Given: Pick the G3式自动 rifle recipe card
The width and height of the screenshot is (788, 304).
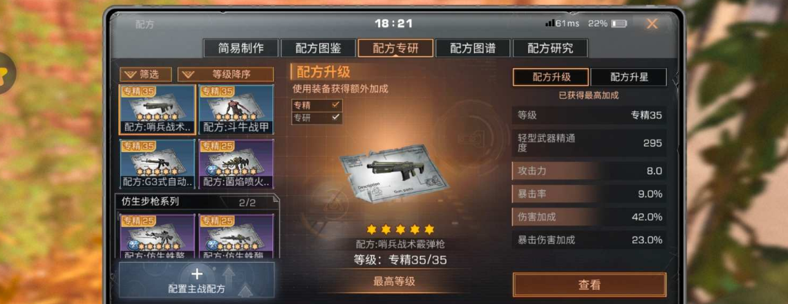Looking at the screenshot, I should 158,164.
